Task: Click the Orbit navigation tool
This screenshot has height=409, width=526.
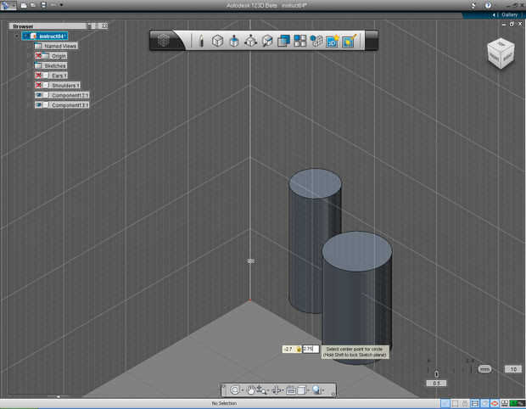Action: click(235, 389)
